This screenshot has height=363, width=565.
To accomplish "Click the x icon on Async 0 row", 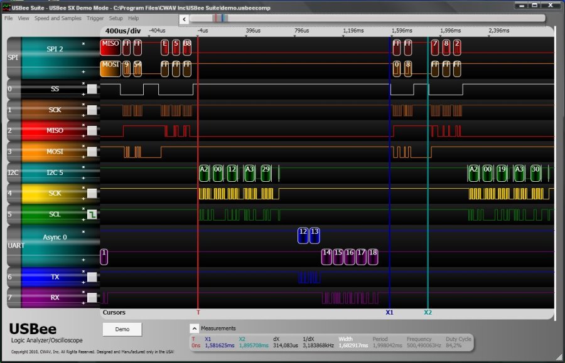I will [83, 232].
